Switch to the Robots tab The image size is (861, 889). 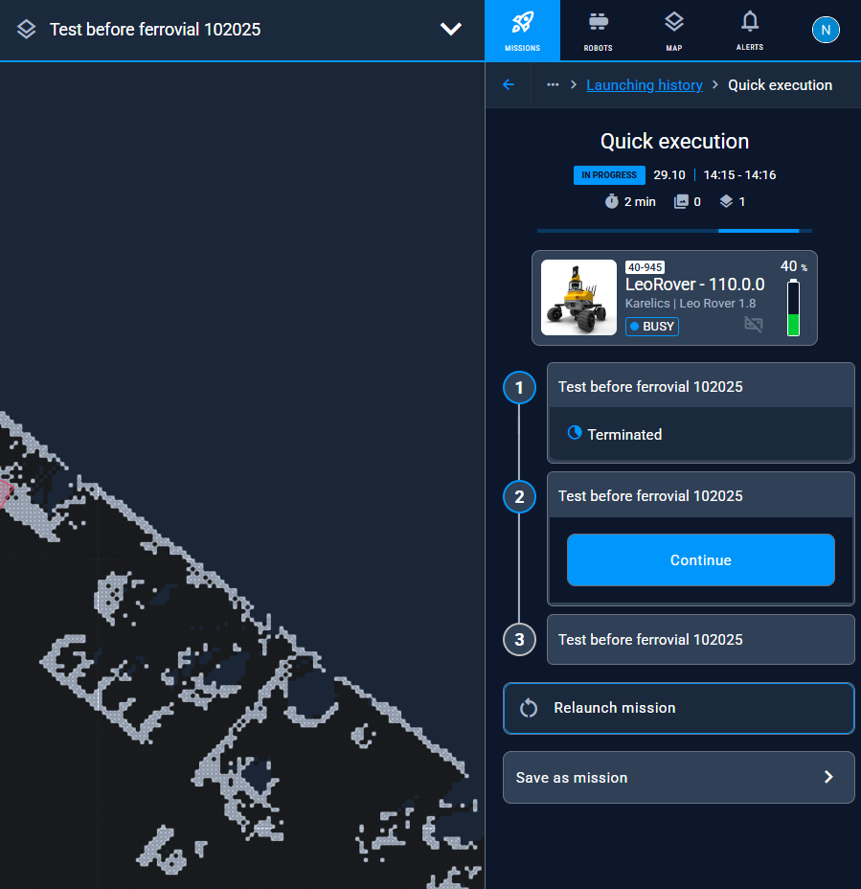pyautogui.click(x=598, y=30)
